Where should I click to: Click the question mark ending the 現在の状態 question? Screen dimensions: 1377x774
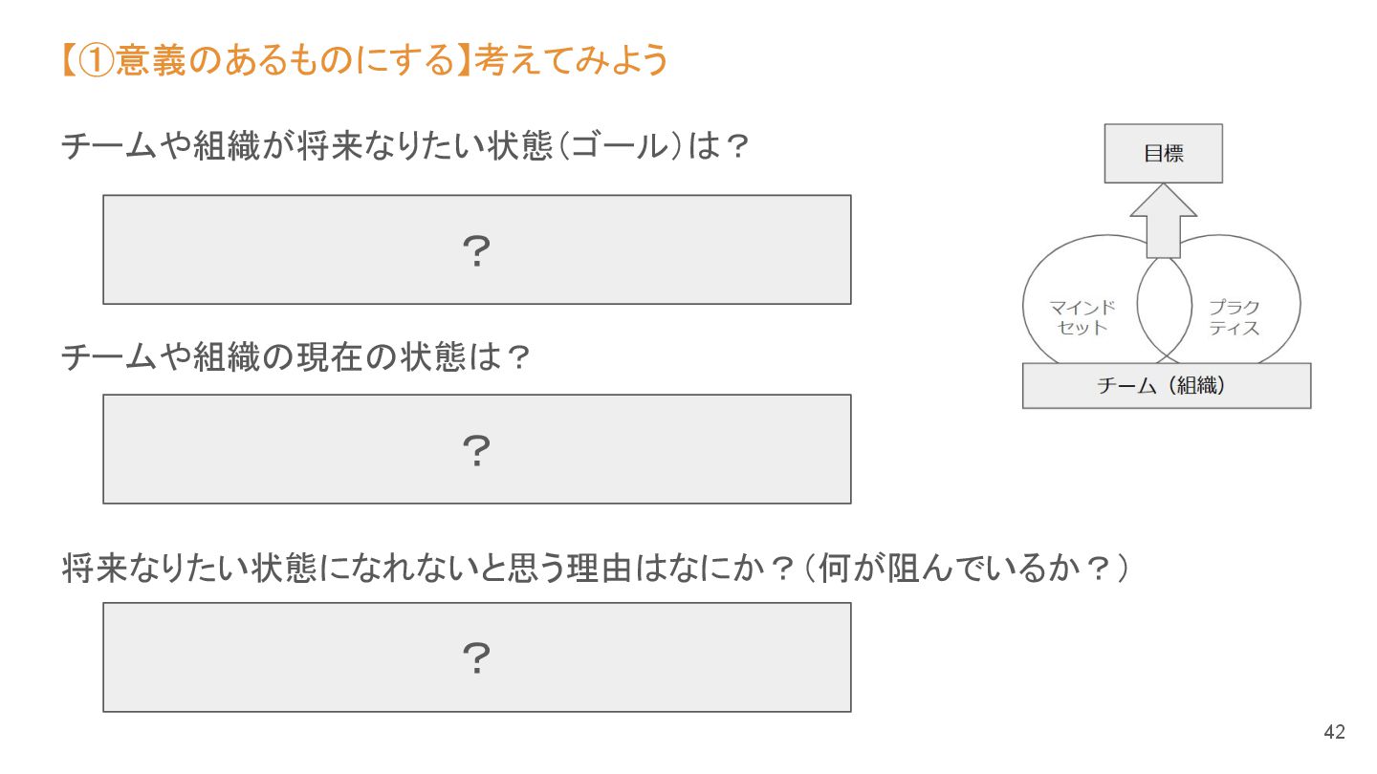[517, 358]
